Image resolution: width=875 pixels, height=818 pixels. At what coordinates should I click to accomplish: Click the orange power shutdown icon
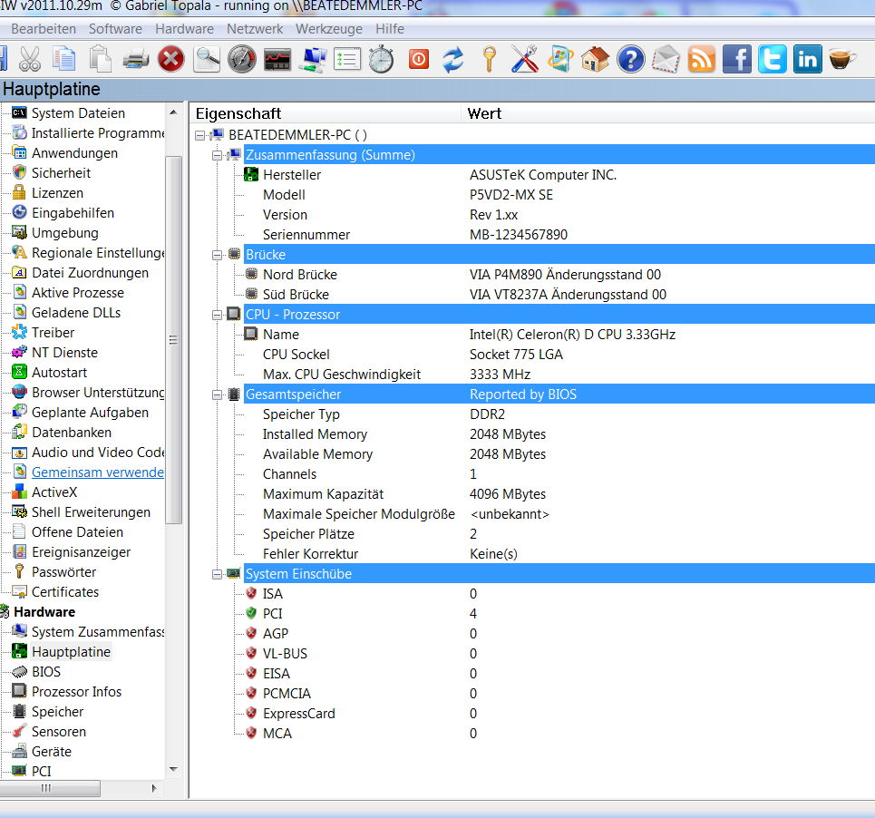pyautogui.click(x=419, y=59)
